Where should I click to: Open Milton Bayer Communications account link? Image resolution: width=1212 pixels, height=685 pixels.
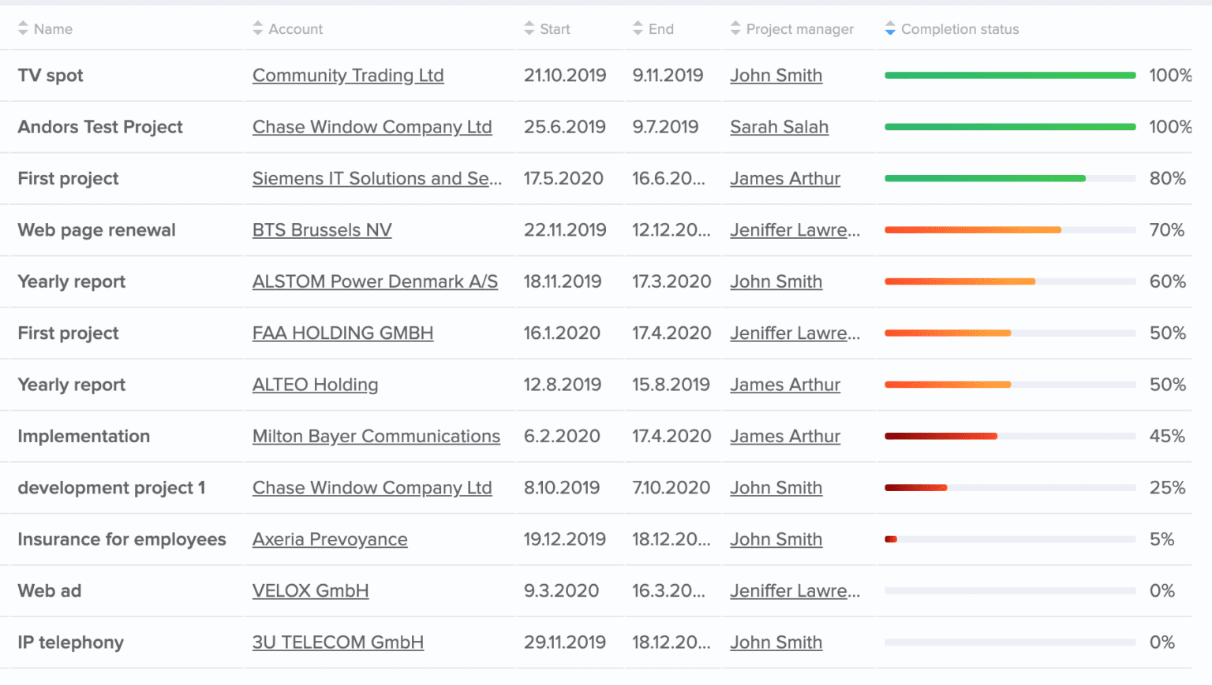pos(376,437)
